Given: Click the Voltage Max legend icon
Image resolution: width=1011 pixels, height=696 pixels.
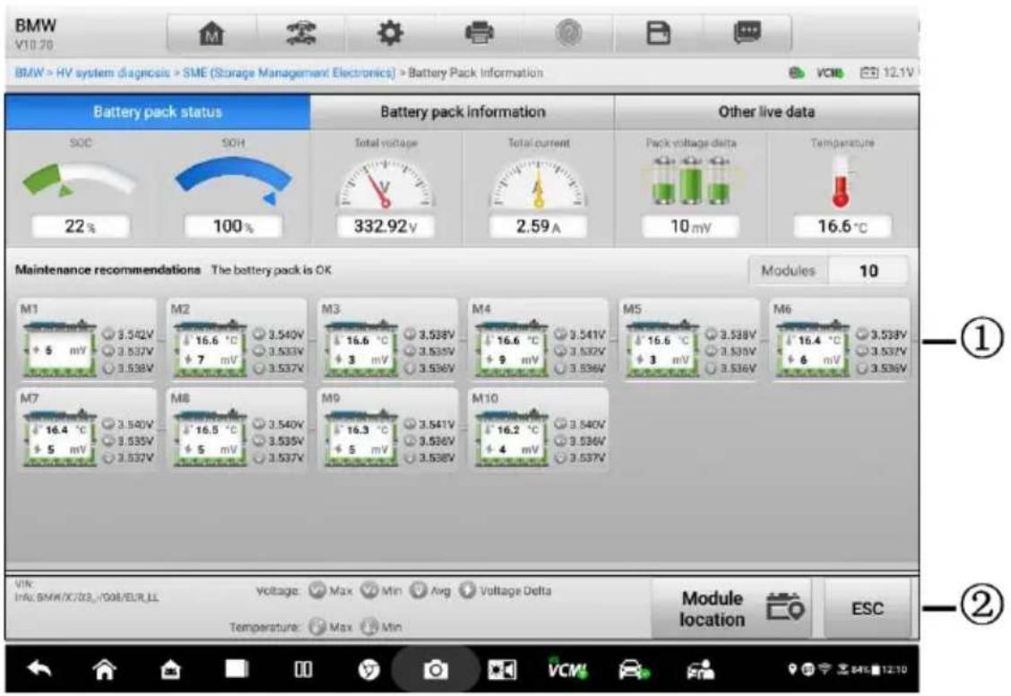Looking at the screenshot, I should tap(316, 590).
